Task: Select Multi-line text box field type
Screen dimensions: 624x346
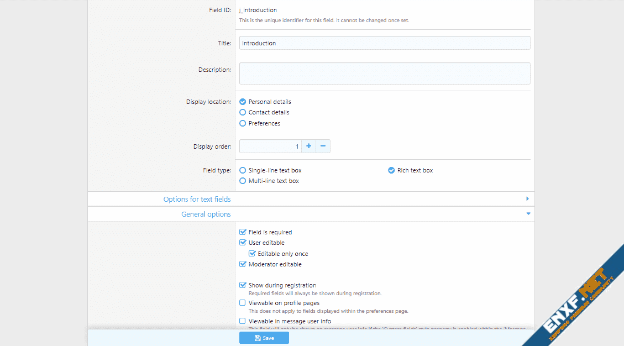Action: 243,181
